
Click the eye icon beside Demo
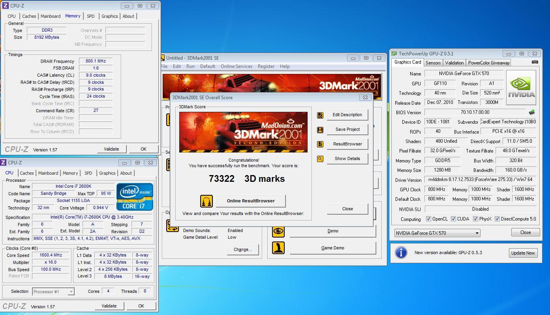(278, 231)
